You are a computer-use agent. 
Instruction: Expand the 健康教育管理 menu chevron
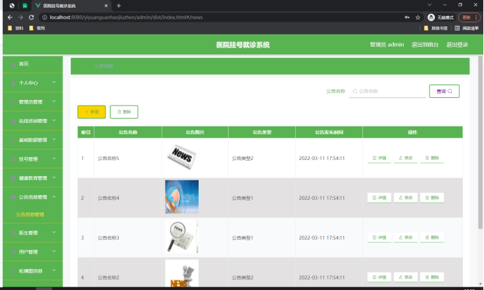54,177
